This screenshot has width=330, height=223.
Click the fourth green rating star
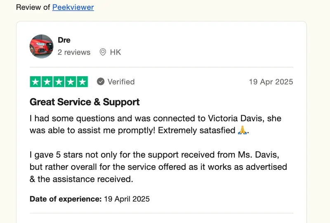(x=70, y=82)
